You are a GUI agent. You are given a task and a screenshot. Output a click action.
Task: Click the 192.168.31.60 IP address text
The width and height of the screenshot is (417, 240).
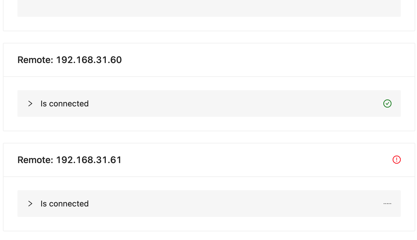[x=89, y=60]
